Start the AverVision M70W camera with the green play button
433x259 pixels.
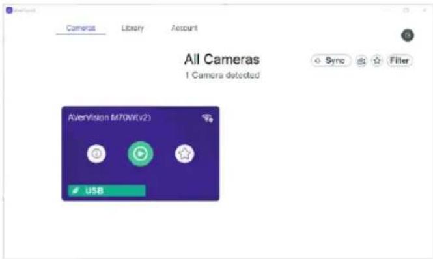click(140, 154)
